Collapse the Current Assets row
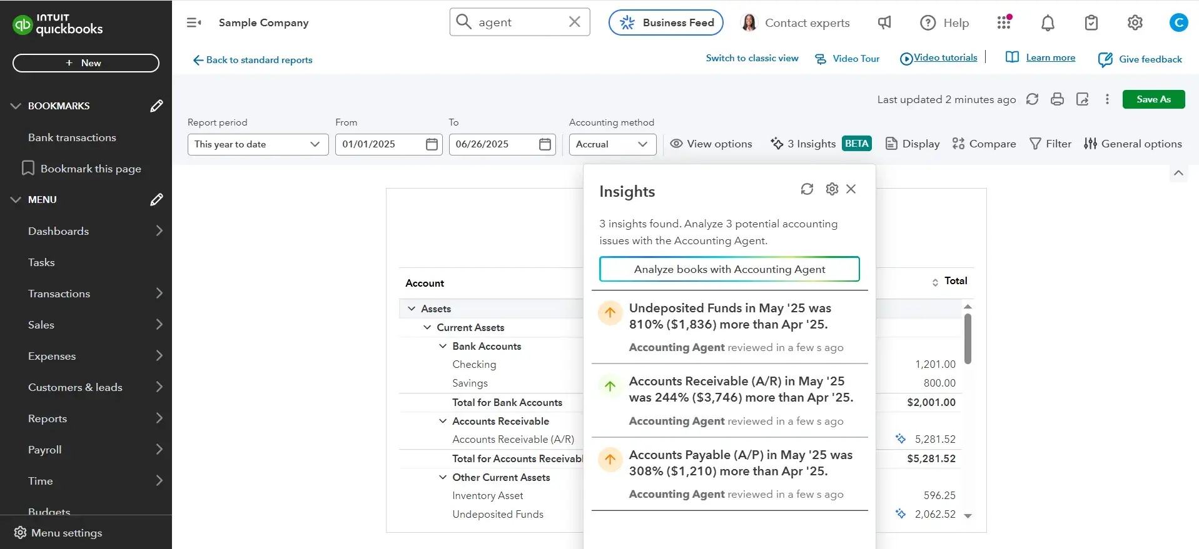 tap(427, 327)
